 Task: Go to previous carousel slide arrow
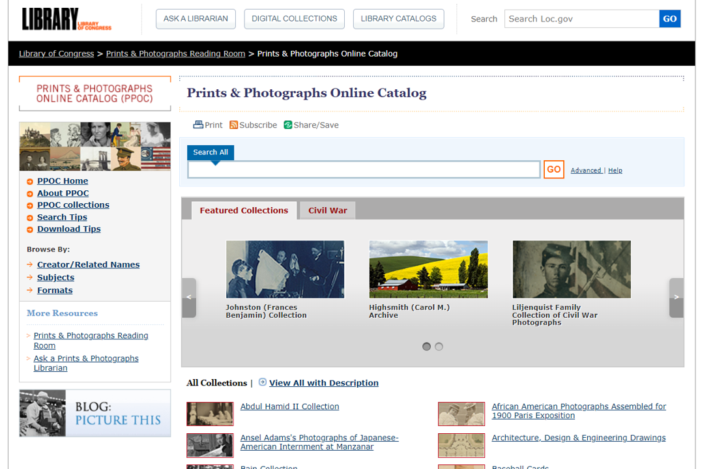pos(189,298)
